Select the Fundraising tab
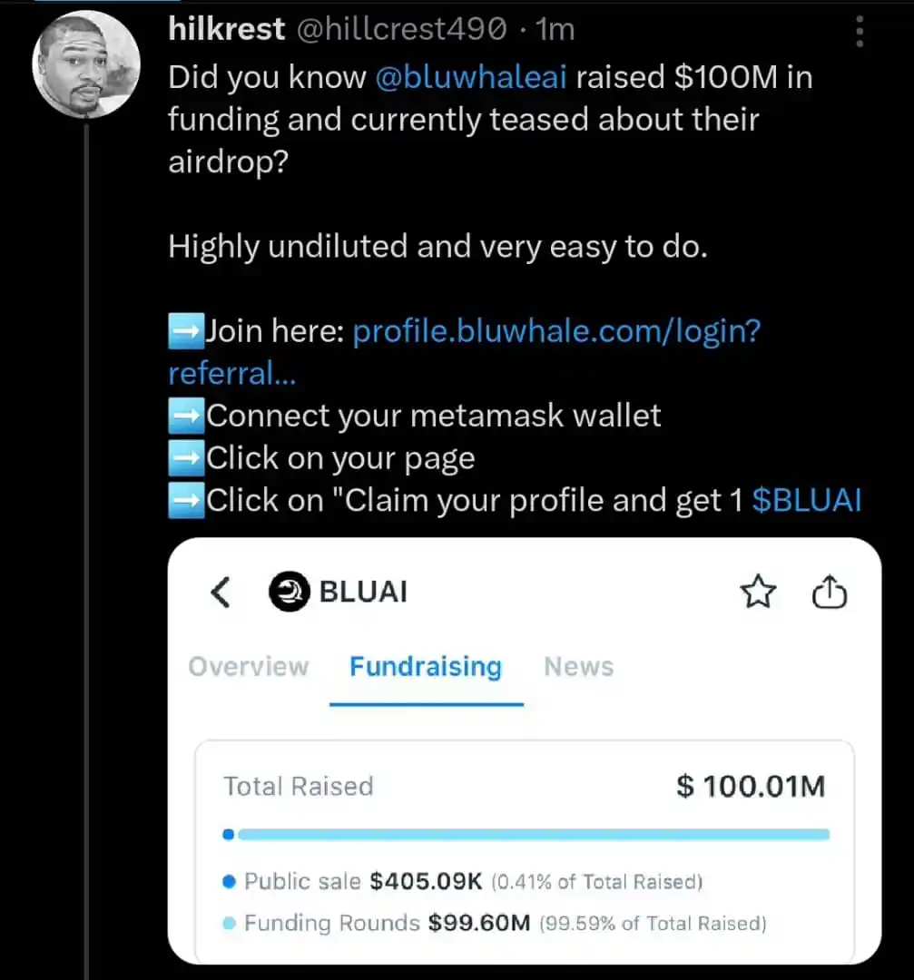This screenshot has height=980, width=914. coord(426,666)
